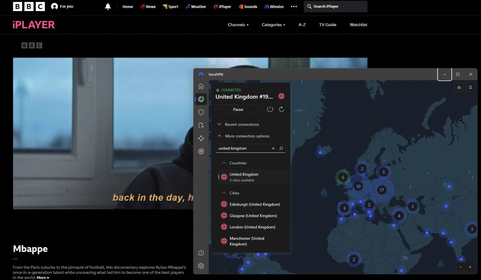Zoom in the NordVPN map
Viewport: 481px width, 280px height.
[x=470, y=267]
